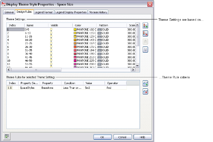213x142 pixels.
Task: Click the BaseArea property cell
Action: [x=51, y=88]
